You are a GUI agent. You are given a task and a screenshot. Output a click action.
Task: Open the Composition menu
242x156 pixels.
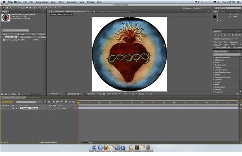[42, 2]
